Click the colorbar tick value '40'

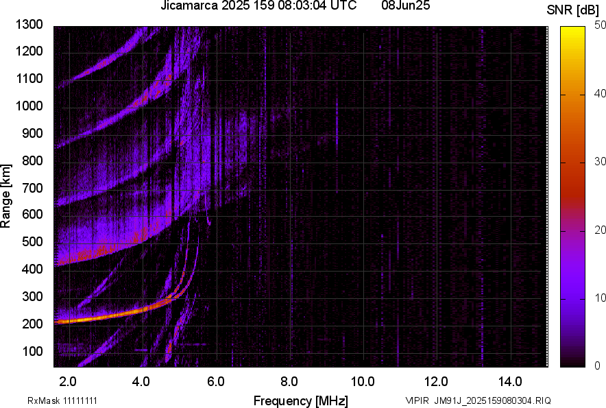(x=601, y=93)
